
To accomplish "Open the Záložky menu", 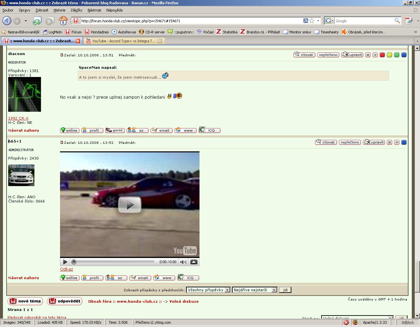I will 76,10.
